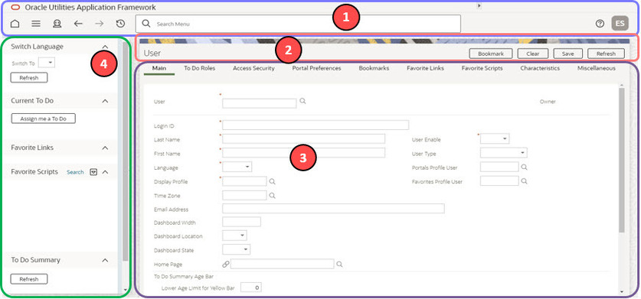Go to the Home page icon

pos(15,24)
